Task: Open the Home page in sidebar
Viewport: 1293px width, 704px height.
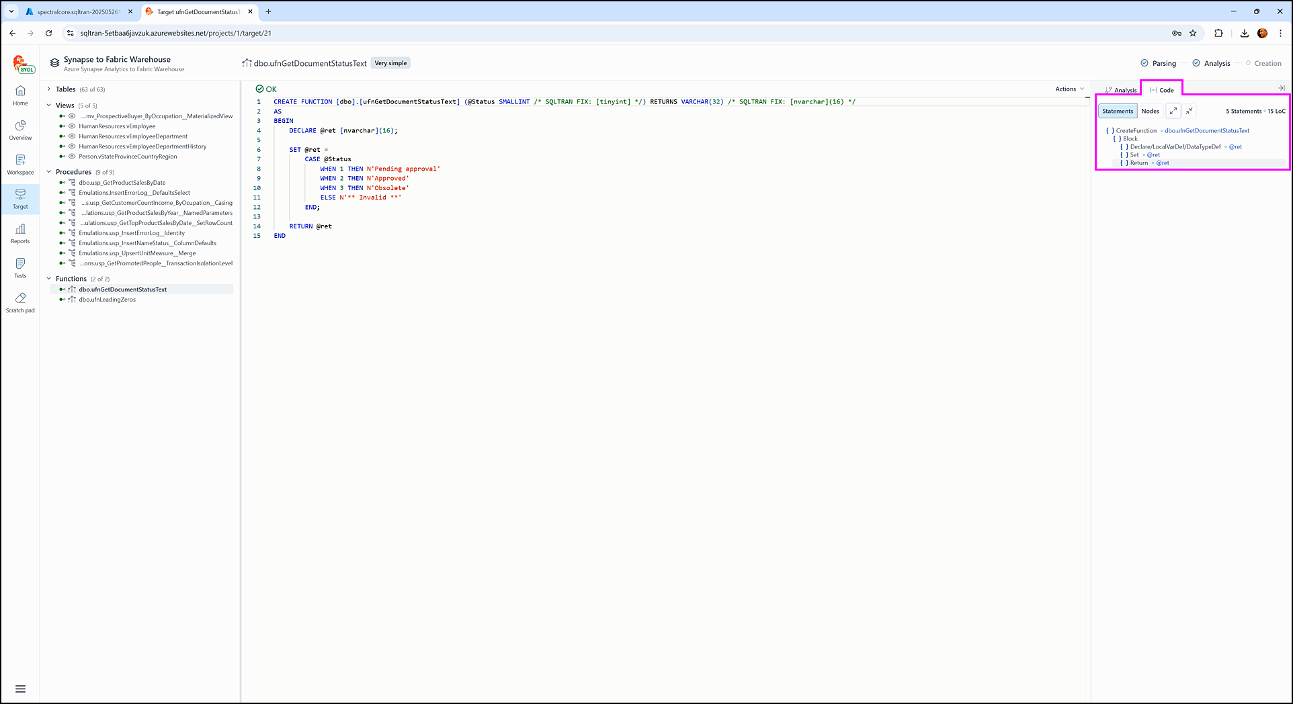Action: pos(20,95)
